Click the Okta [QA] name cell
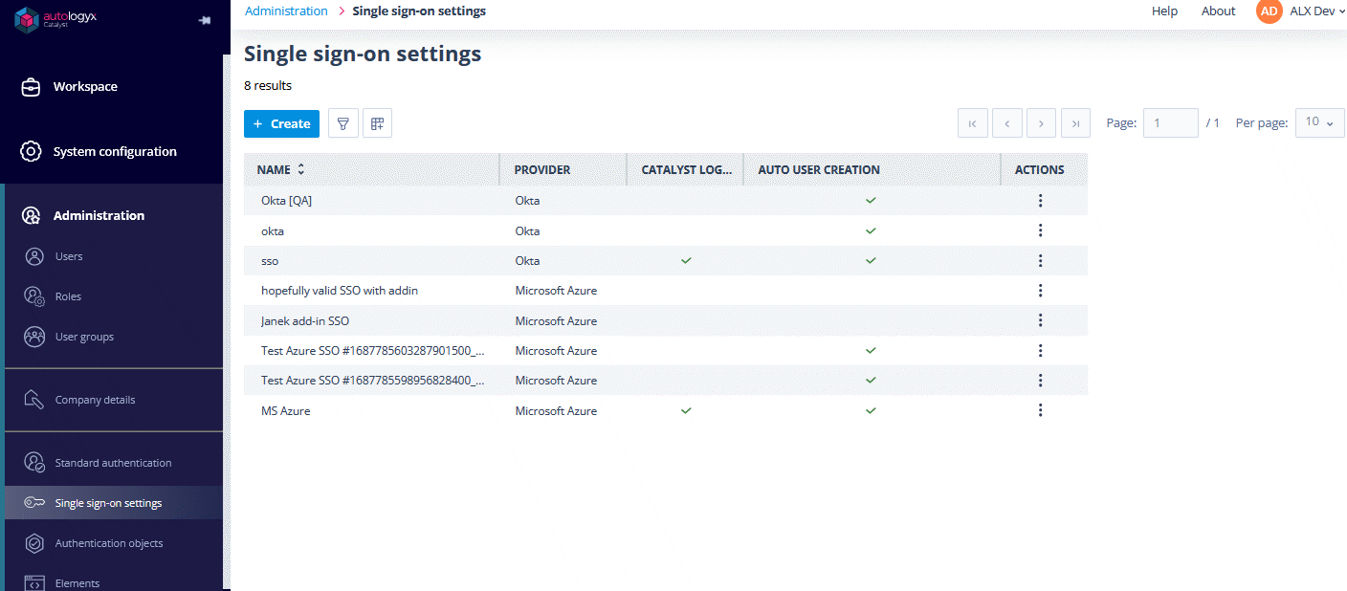This screenshot has width=1347, height=591. (x=372, y=201)
